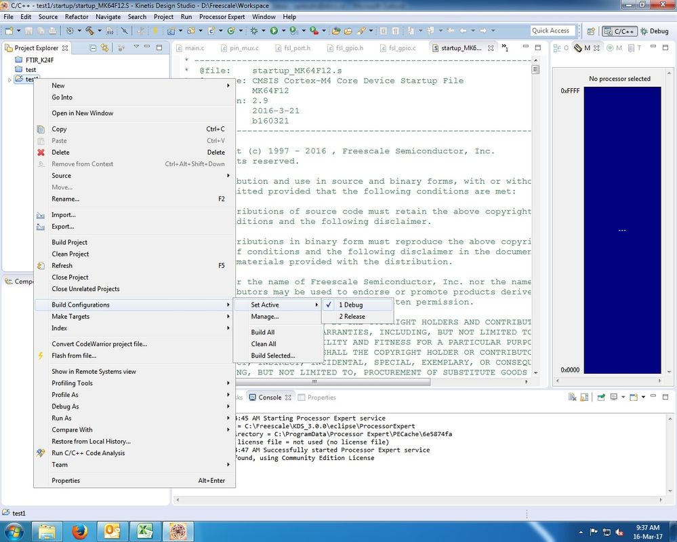Select Convert CodeWarrior project file...
This screenshot has height=542, width=677.
134,344
